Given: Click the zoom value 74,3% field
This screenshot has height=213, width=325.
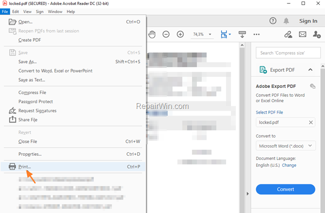Looking at the screenshot, I should (198, 34).
